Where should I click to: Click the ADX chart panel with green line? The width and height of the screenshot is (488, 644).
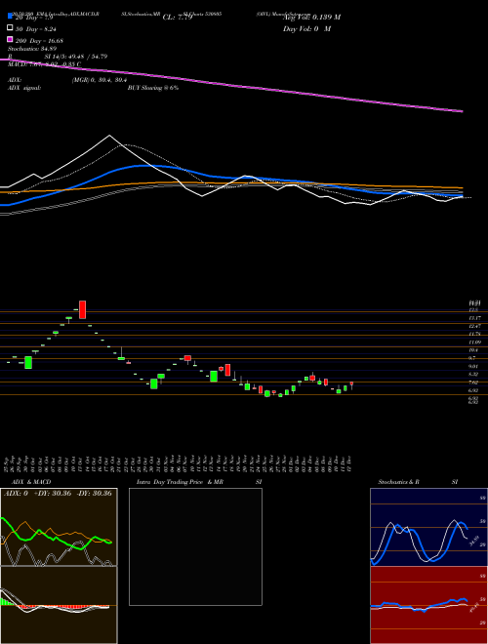pyautogui.click(x=59, y=527)
